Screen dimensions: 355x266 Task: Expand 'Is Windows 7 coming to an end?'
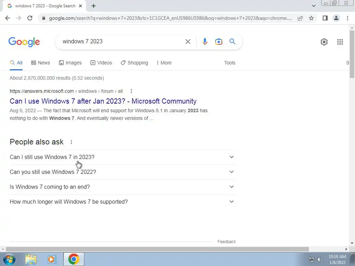[123, 187]
